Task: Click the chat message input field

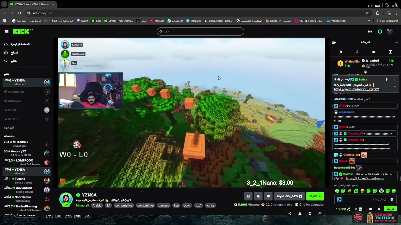Action: tap(365, 199)
